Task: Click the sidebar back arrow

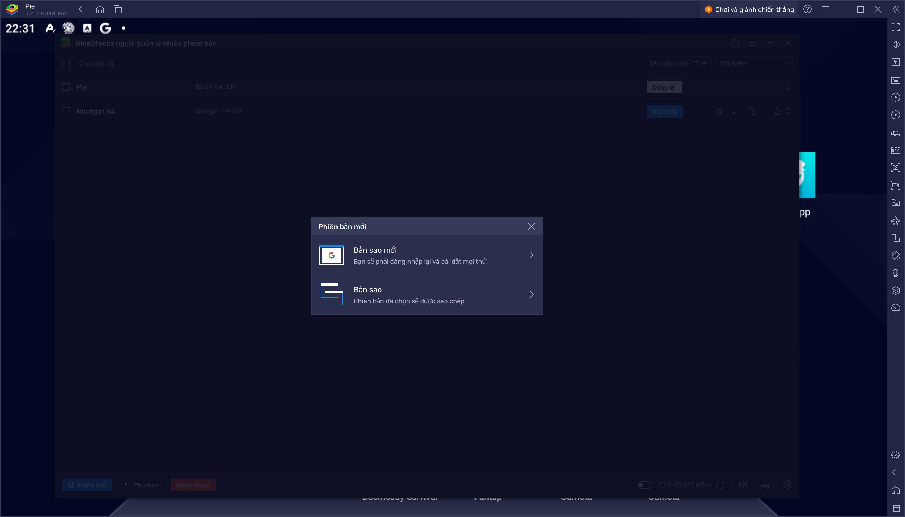Action: [x=895, y=472]
